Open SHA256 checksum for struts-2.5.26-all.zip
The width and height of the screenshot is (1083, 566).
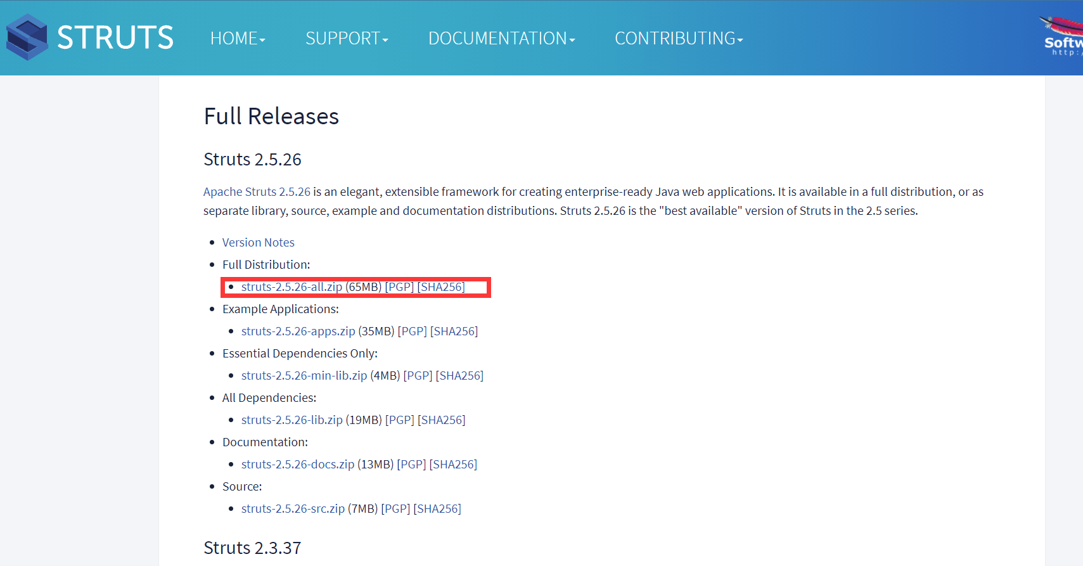tap(441, 286)
